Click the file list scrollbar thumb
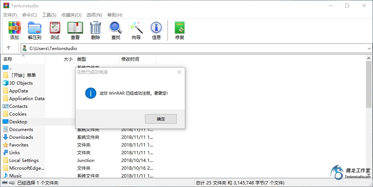The width and height of the screenshot is (373, 187). pos(369,84)
